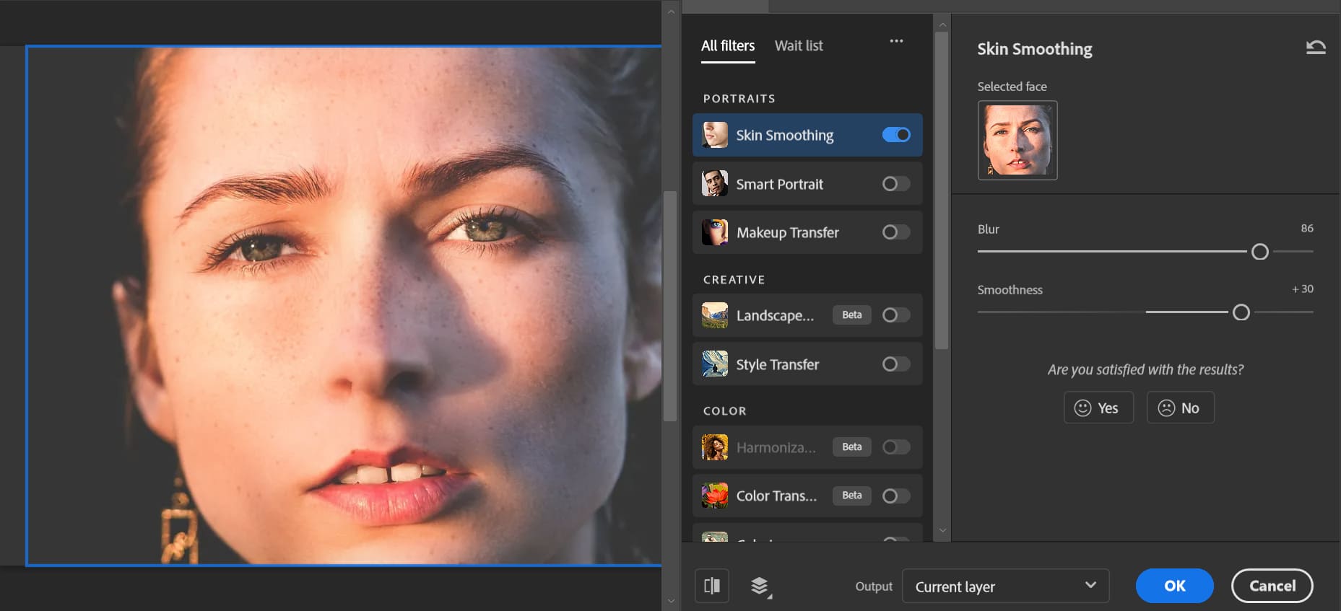This screenshot has width=1341, height=611.
Task: Toggle the Harmonization filter switch
Action: click(x=896, y=447)
